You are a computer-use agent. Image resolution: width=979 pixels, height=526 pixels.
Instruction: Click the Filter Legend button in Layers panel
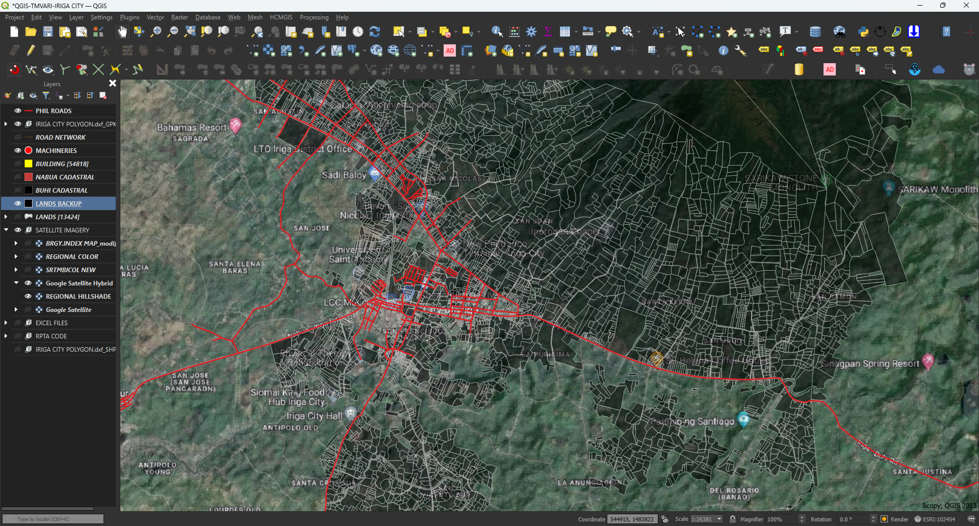[x=46, y=95]
